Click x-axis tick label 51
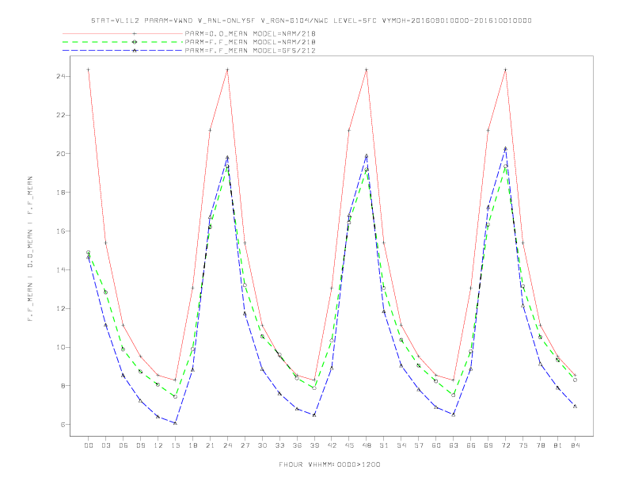Viewport: 627px width, 485px height. pos(384,445)
